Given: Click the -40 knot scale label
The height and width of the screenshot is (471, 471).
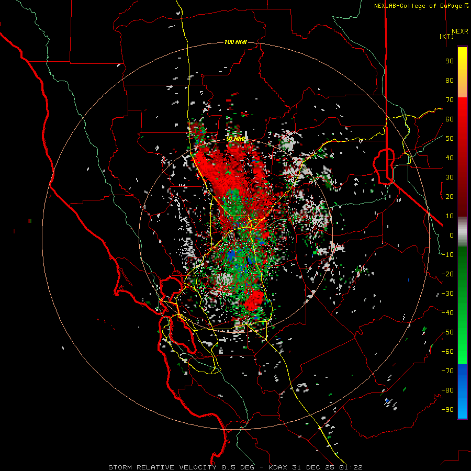Looking at the screenshot, I should (x=447, y=313).
